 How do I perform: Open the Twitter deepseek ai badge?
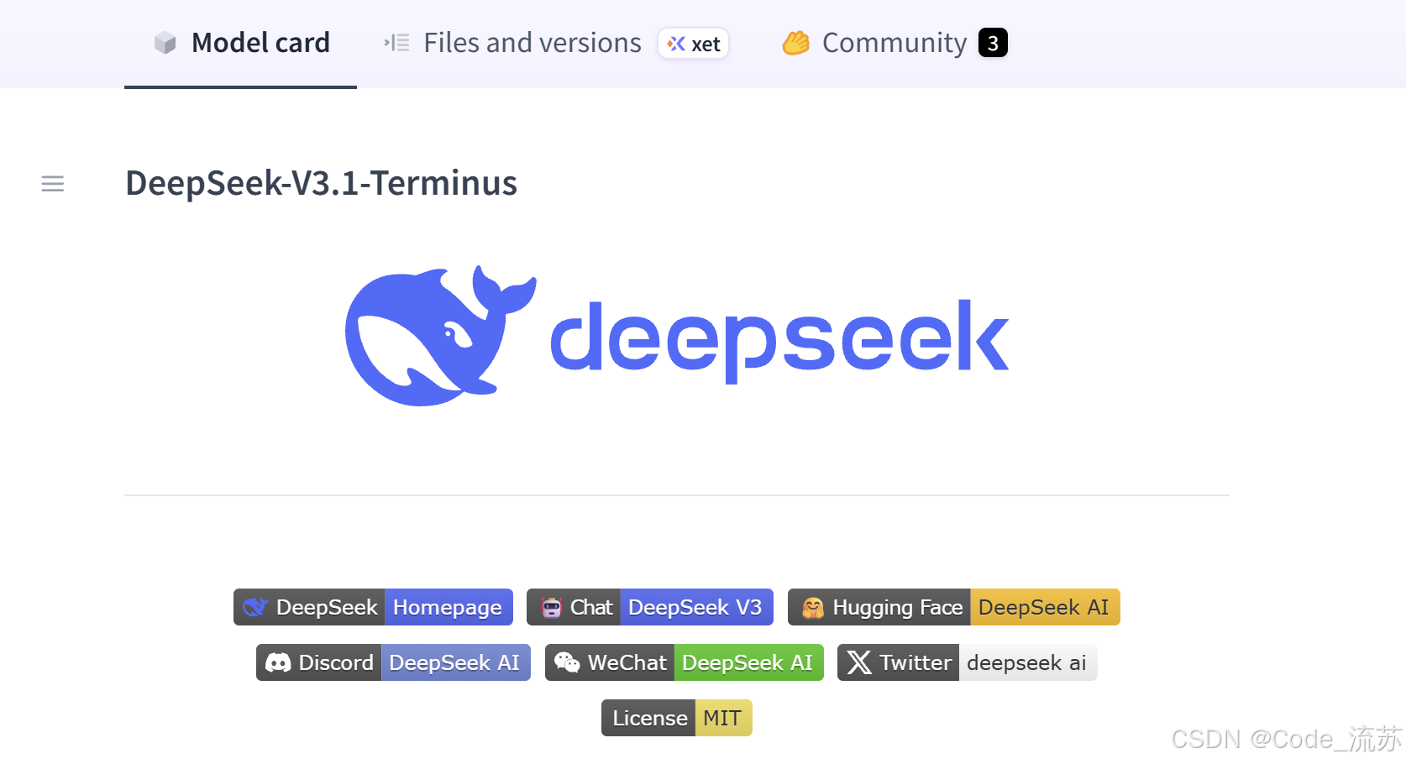968,662
